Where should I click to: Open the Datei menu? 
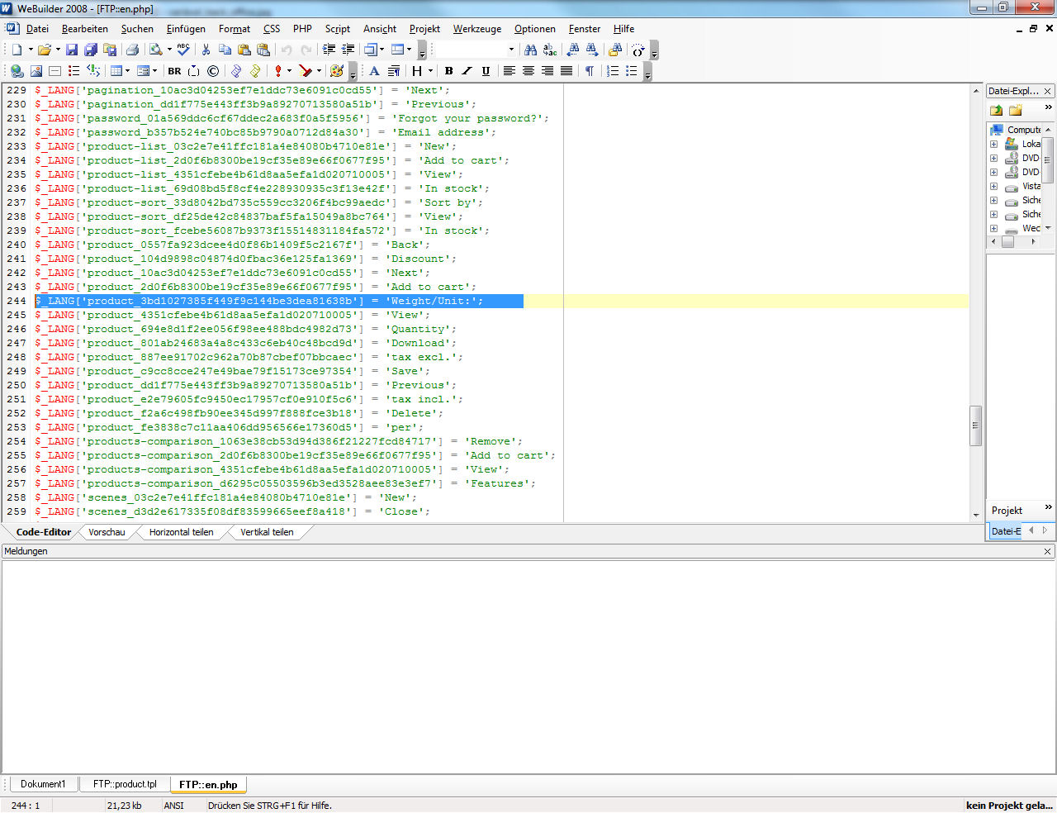[37, 29]
